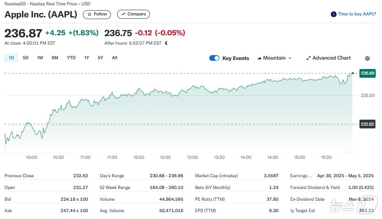382x219 pixels.
Task: Click the Mountain chart type icon
Action: (259, 58)
